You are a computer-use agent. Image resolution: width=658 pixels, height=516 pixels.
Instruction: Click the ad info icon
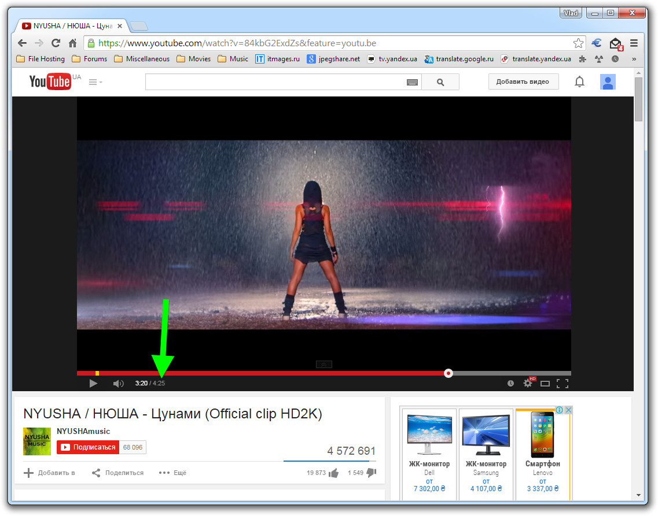click(x=560, y=410)
